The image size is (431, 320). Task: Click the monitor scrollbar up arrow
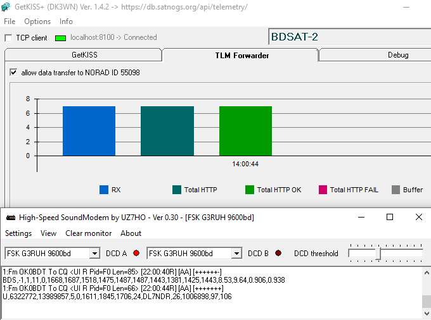tap(427, 273)
